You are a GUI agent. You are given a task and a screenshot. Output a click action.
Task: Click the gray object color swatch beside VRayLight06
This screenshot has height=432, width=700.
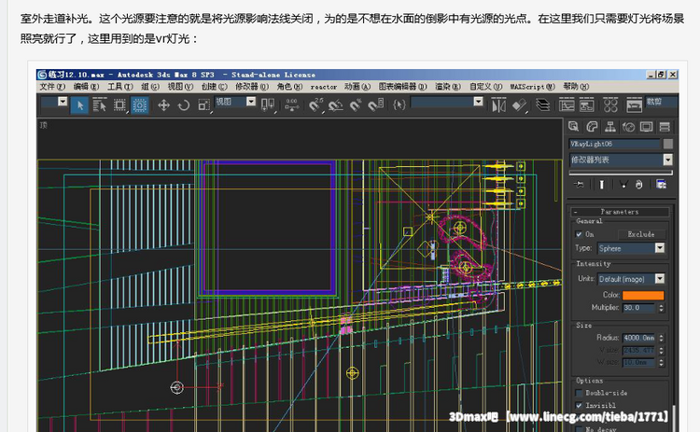pos(668,144)
